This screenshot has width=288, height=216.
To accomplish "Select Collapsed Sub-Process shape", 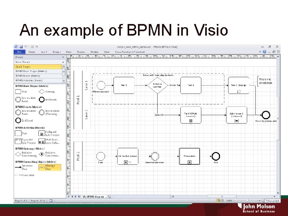I will (x=49, y=133).
